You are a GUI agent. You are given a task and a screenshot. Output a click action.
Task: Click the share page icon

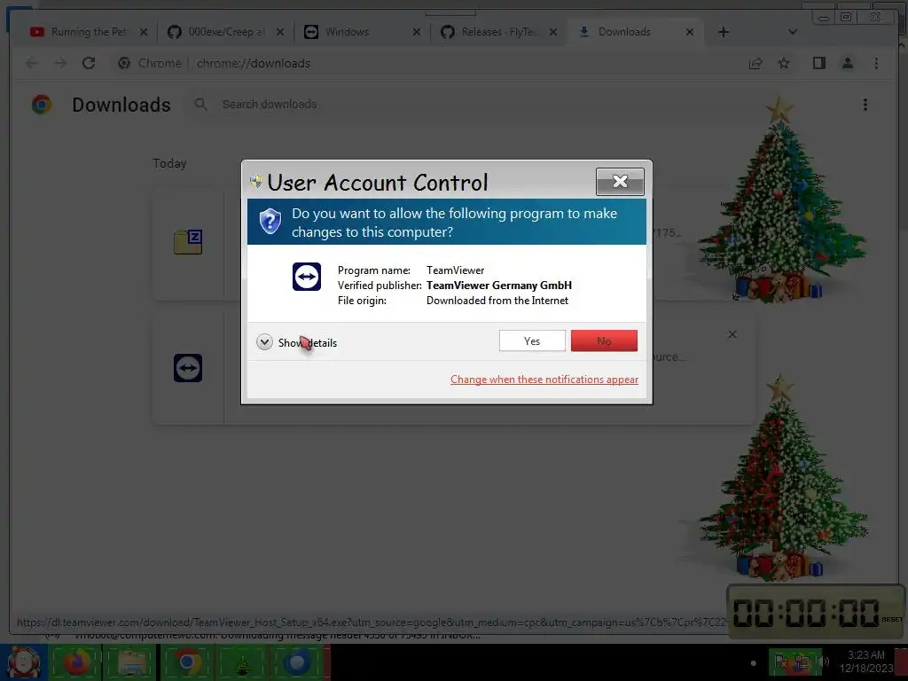click(755, 63)
